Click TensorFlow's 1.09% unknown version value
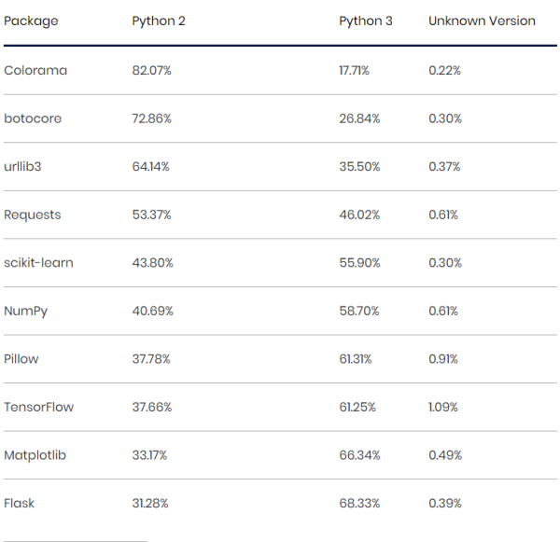This screenshot has width=560, height=542. pos(444,407)
